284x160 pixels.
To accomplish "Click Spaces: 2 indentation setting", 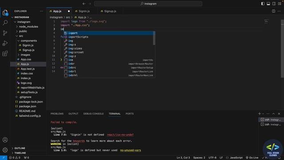I will [x=199, y=158].
